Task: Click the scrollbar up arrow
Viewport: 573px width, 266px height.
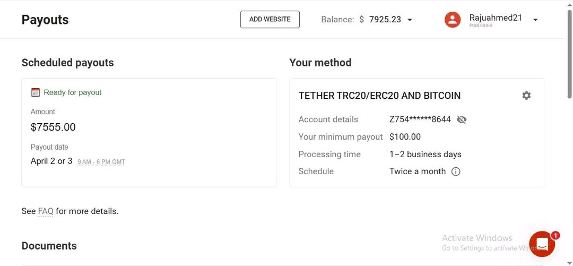Action: click(x=569, y=4)
